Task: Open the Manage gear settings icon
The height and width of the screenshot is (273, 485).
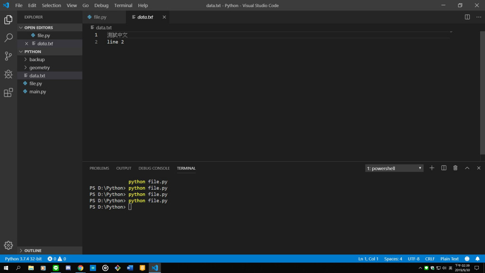Action: tap(9, 245)
